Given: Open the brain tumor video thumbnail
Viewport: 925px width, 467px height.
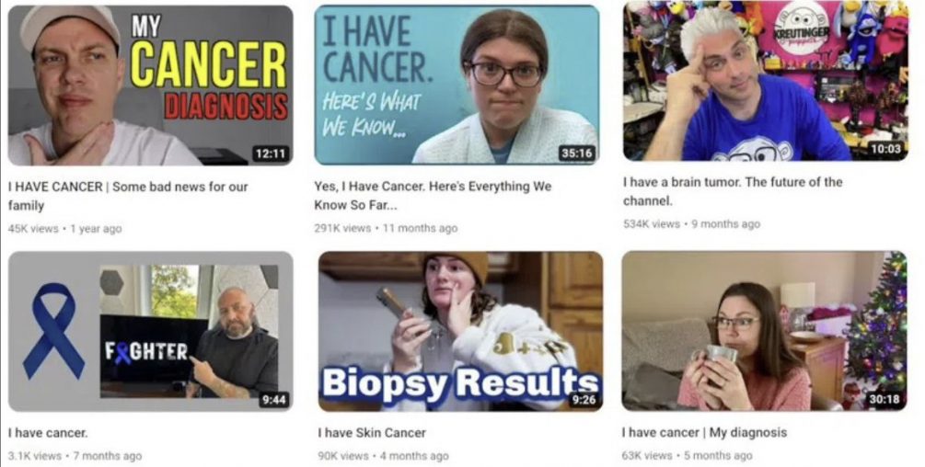Looking at the screenshot, I should [x=766, y=81].
